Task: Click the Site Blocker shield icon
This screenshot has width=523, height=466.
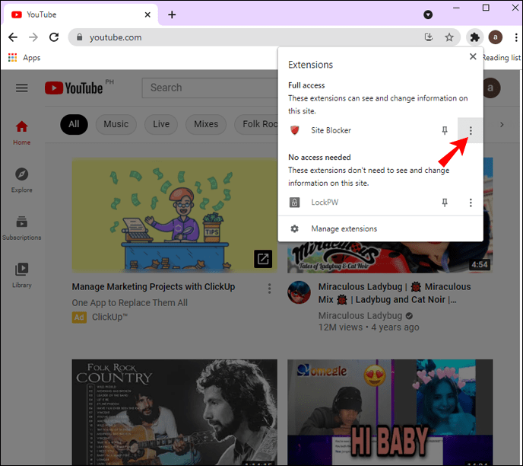Action: 294,130
